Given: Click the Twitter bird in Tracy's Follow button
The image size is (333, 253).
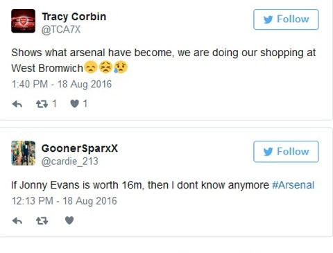Looking at the screenshot, I should click(x=268, y=19).
